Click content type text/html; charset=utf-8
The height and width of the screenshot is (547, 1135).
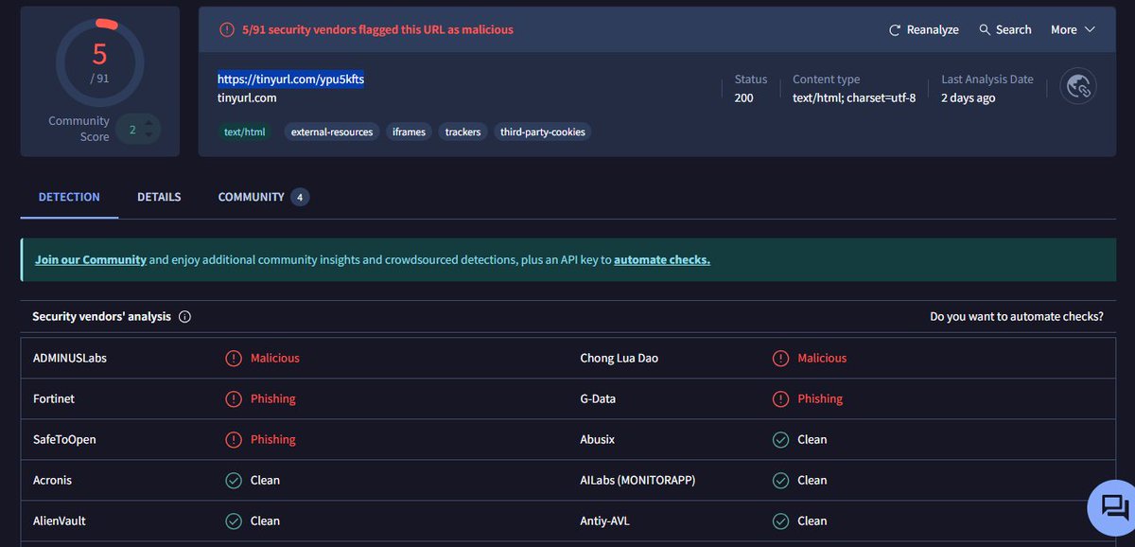tap(854, 97)
